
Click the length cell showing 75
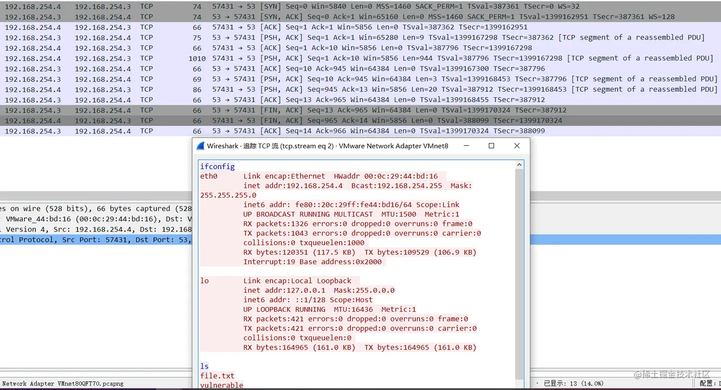pos(197,38)
